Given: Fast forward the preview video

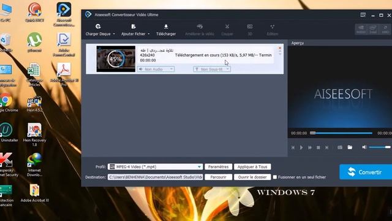Looking at the screenshot, I should [310, 147].
